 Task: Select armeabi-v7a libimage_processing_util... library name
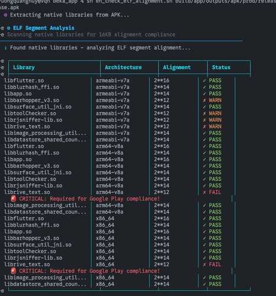pyautogui.click(x=45, y=133)
